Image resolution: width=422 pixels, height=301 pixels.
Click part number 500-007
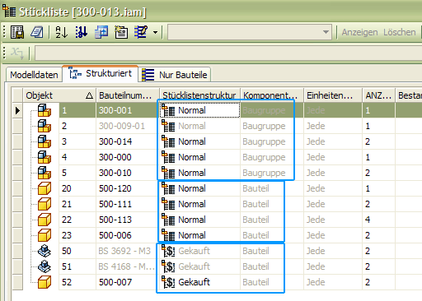[x=115, y=282]
